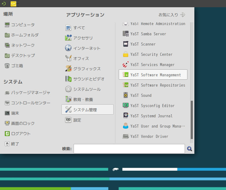Viewport: 226px width, 190px height.
Task: Select the インターネット category
Action: (87, 48)
